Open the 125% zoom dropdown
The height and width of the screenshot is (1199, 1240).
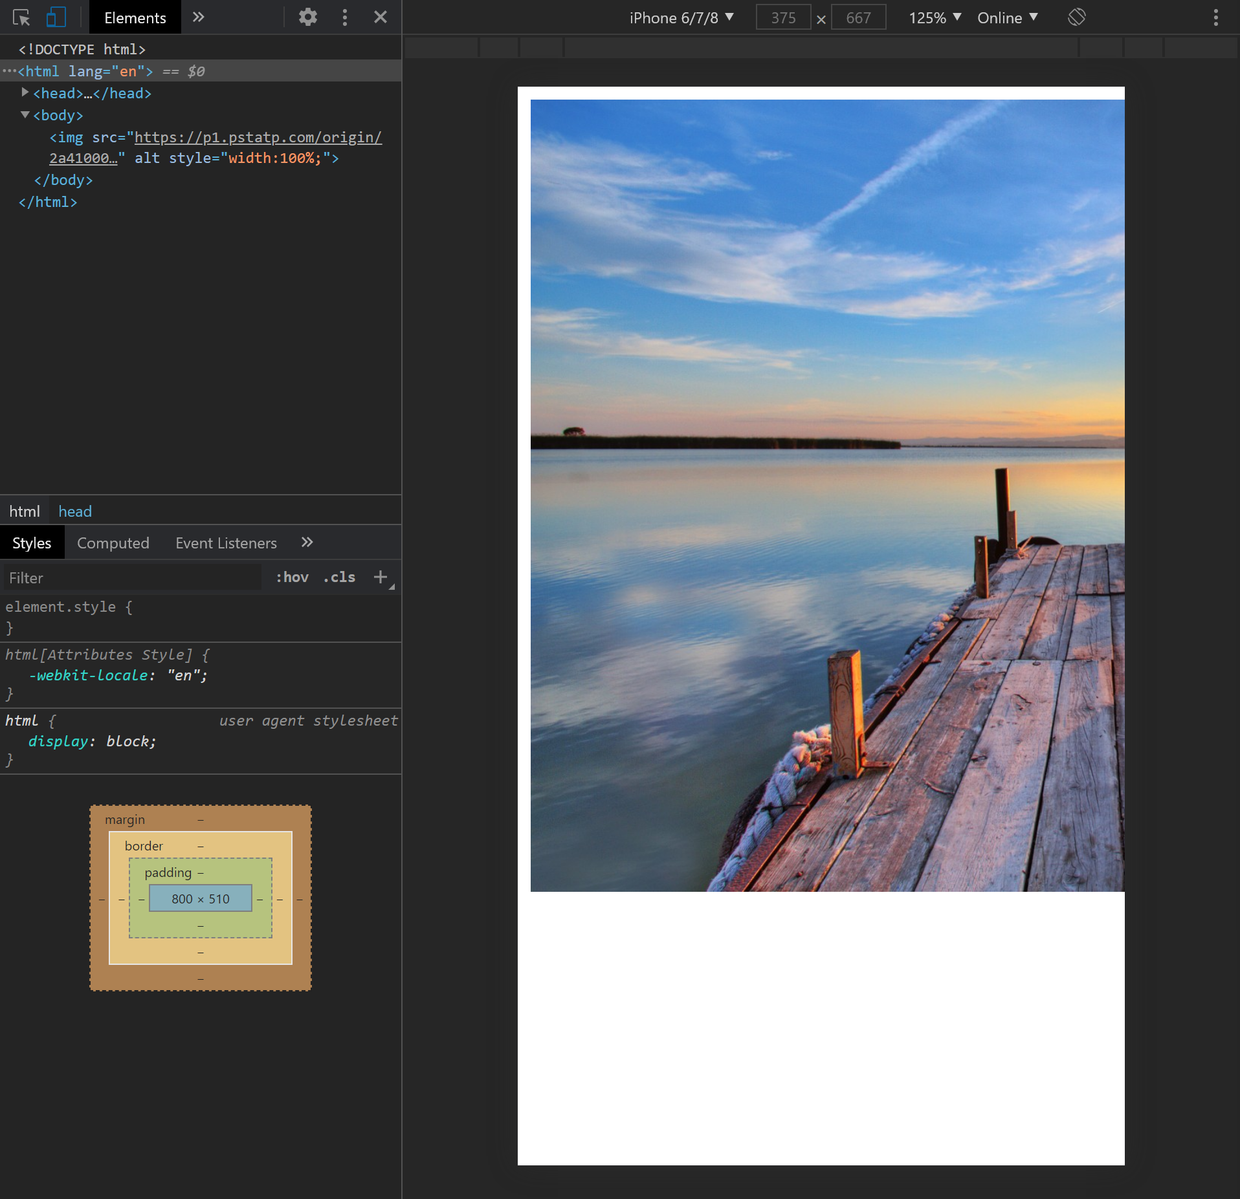(x=934, y=17)
